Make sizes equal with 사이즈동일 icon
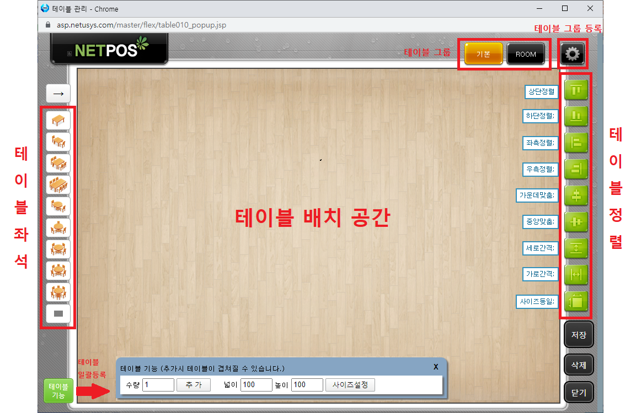 (576, 301)
